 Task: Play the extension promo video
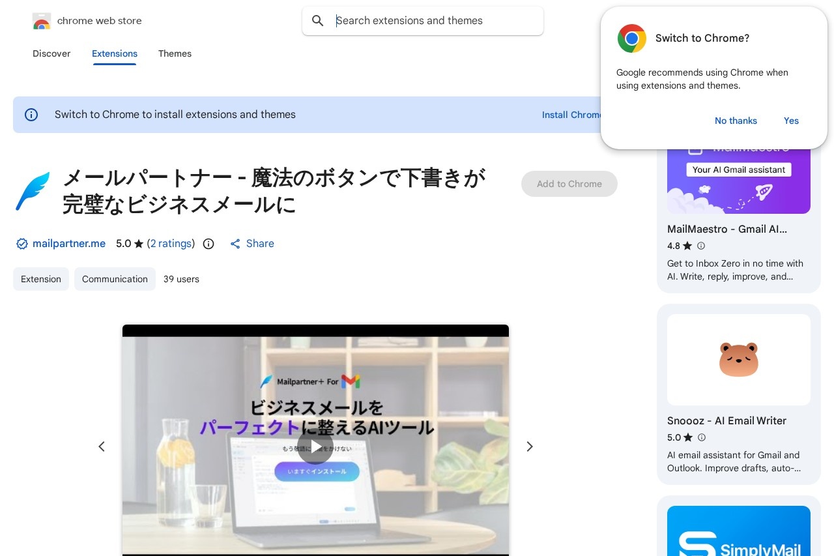coord(315,446)
